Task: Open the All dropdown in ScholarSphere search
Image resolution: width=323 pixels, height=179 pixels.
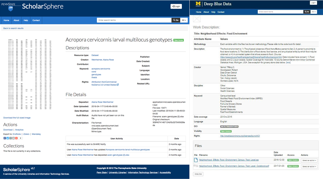Action: [x=184, y=20]
